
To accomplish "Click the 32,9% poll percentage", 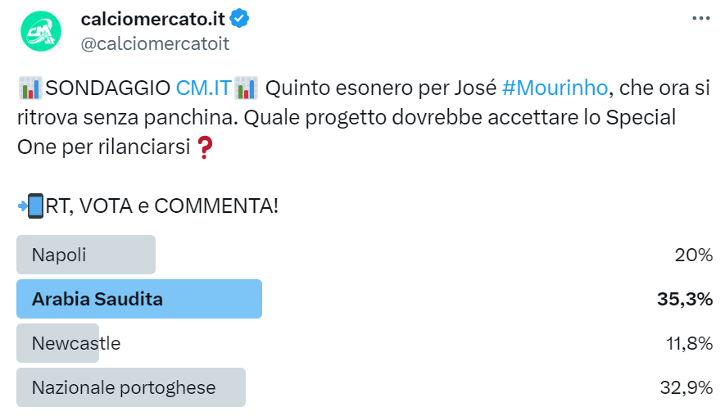I will point(686,387).
